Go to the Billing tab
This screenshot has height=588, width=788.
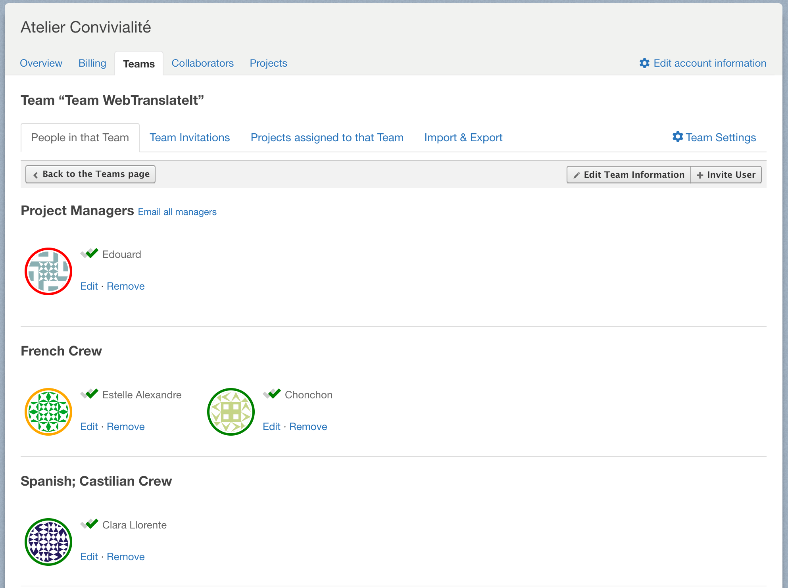(x=92, y=63)
